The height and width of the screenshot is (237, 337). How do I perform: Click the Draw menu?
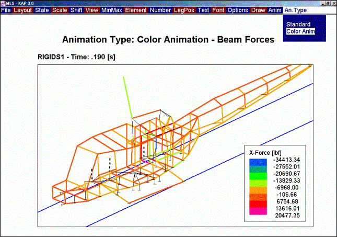coord(258,10)
